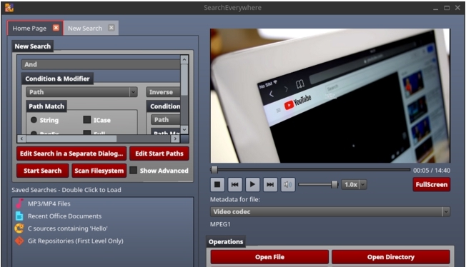Click the Edit Start Paths button
The width and height of the screenshot is (466, 267).
pos(159,153)
